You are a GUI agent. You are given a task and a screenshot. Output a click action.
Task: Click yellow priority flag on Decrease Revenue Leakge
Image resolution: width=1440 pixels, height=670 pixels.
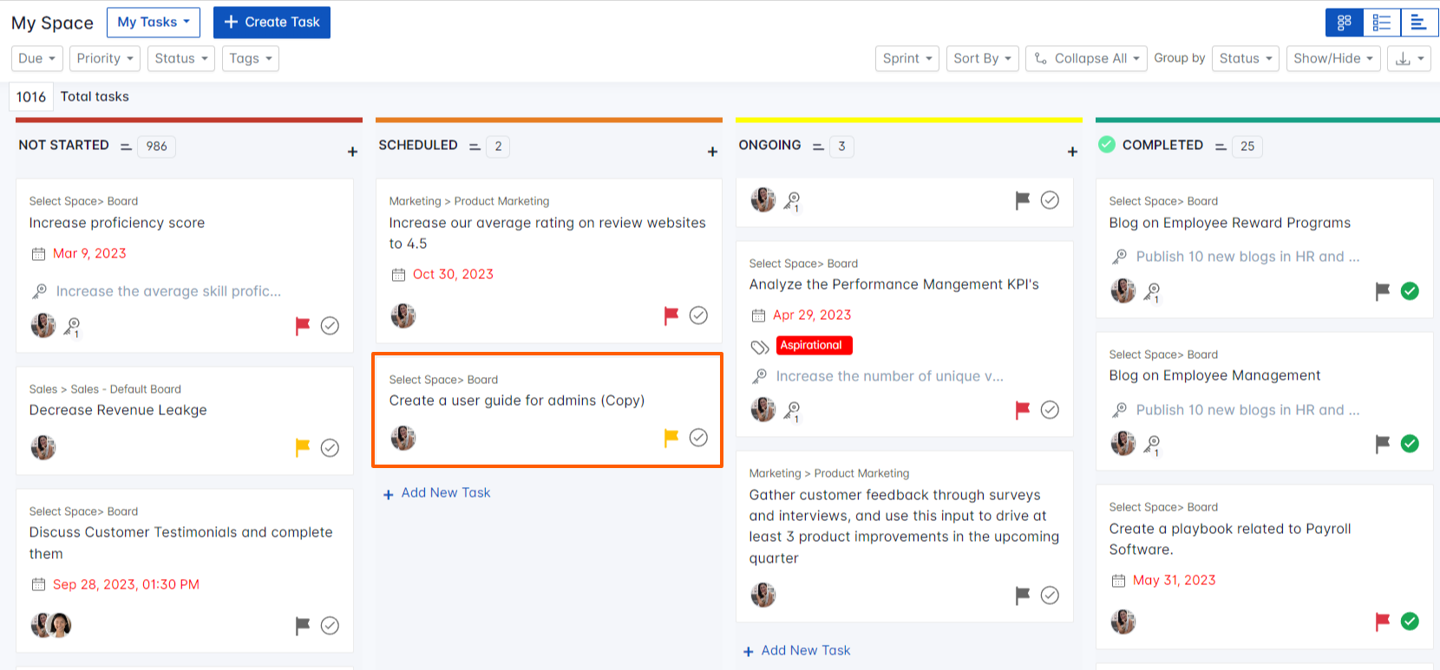[x=302, y=447]
